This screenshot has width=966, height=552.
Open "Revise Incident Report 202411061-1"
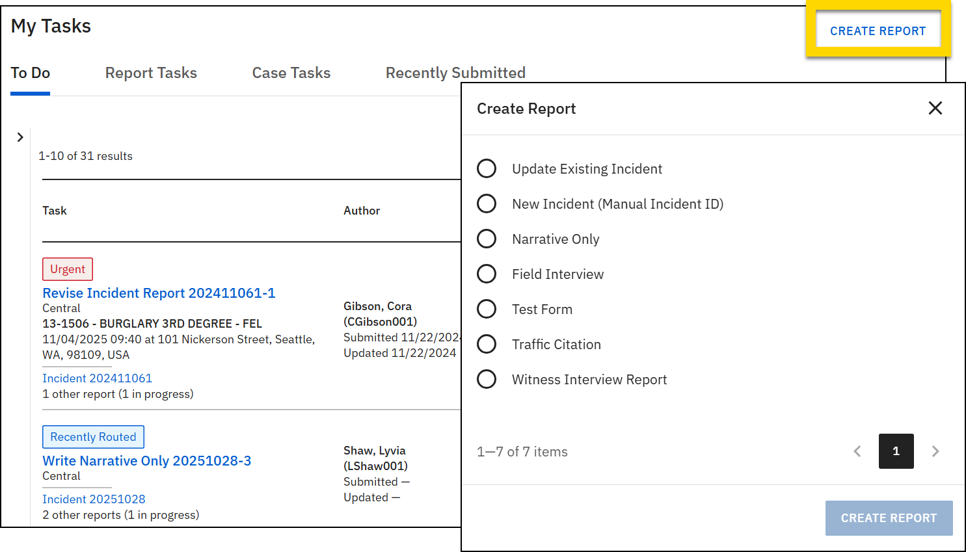point(159,293)
